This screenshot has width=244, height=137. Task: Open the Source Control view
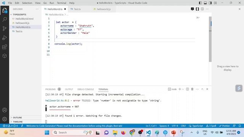pyautogui.click(x=5, y=29)
